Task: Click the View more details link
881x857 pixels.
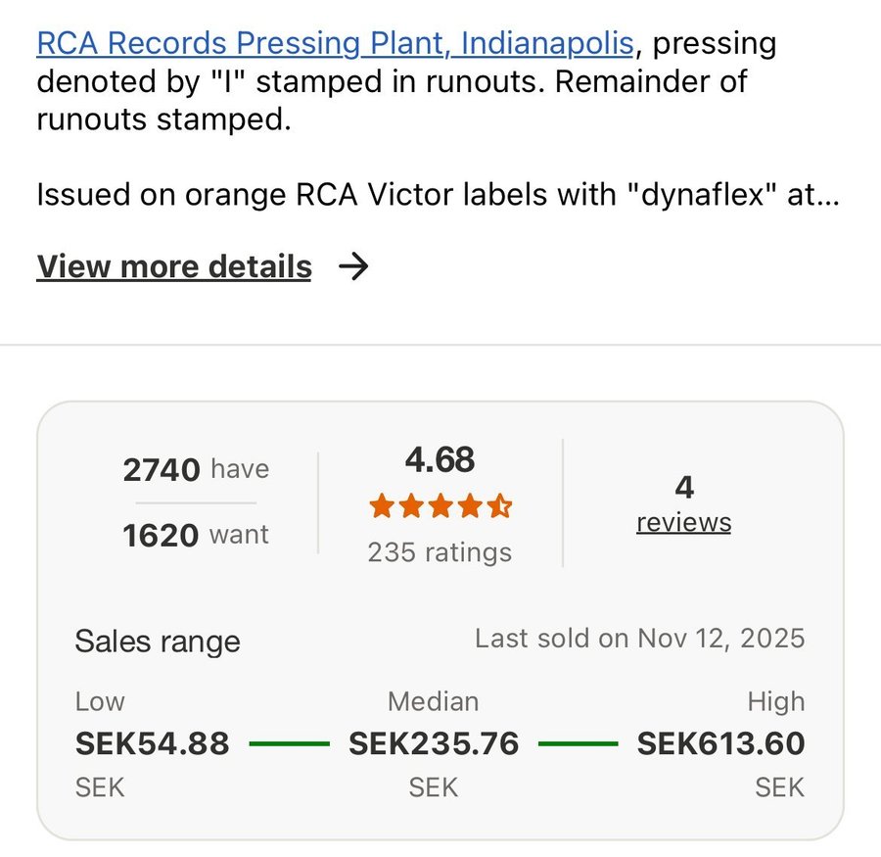Action: point(174,266)
